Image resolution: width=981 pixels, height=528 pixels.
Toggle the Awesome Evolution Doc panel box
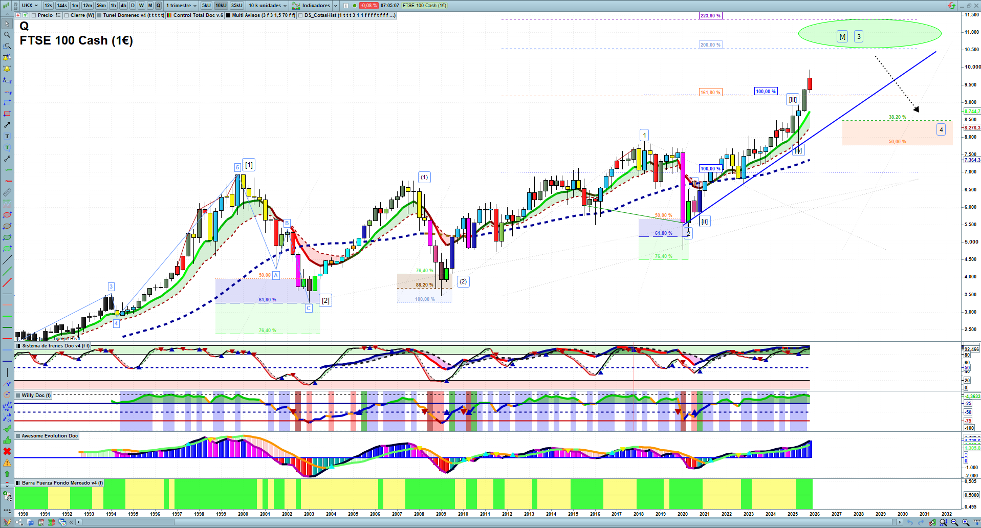click(x=18, y=436)
